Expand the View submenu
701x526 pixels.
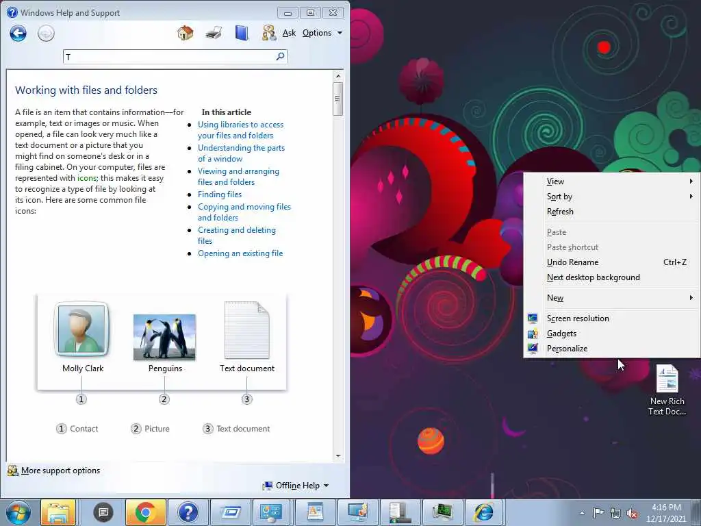611,181
